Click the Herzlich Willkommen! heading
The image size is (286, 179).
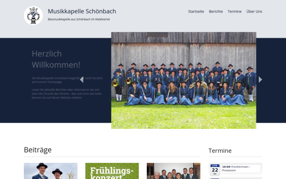56,59
